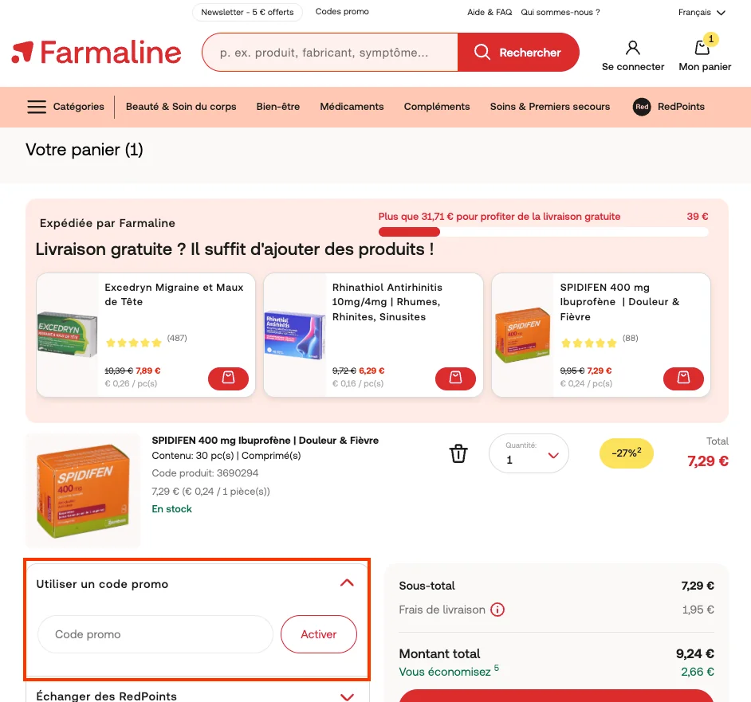The width and height of the screenshot is (751, 702).
Task: Open the Catégories hamburger menu
Action: click(x=37, y=107)
